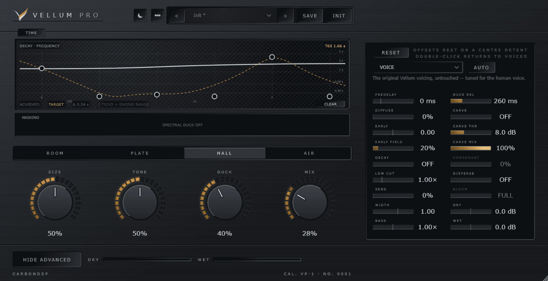
Task: Click the PREDELAY slider
Action: click(393, 101)
